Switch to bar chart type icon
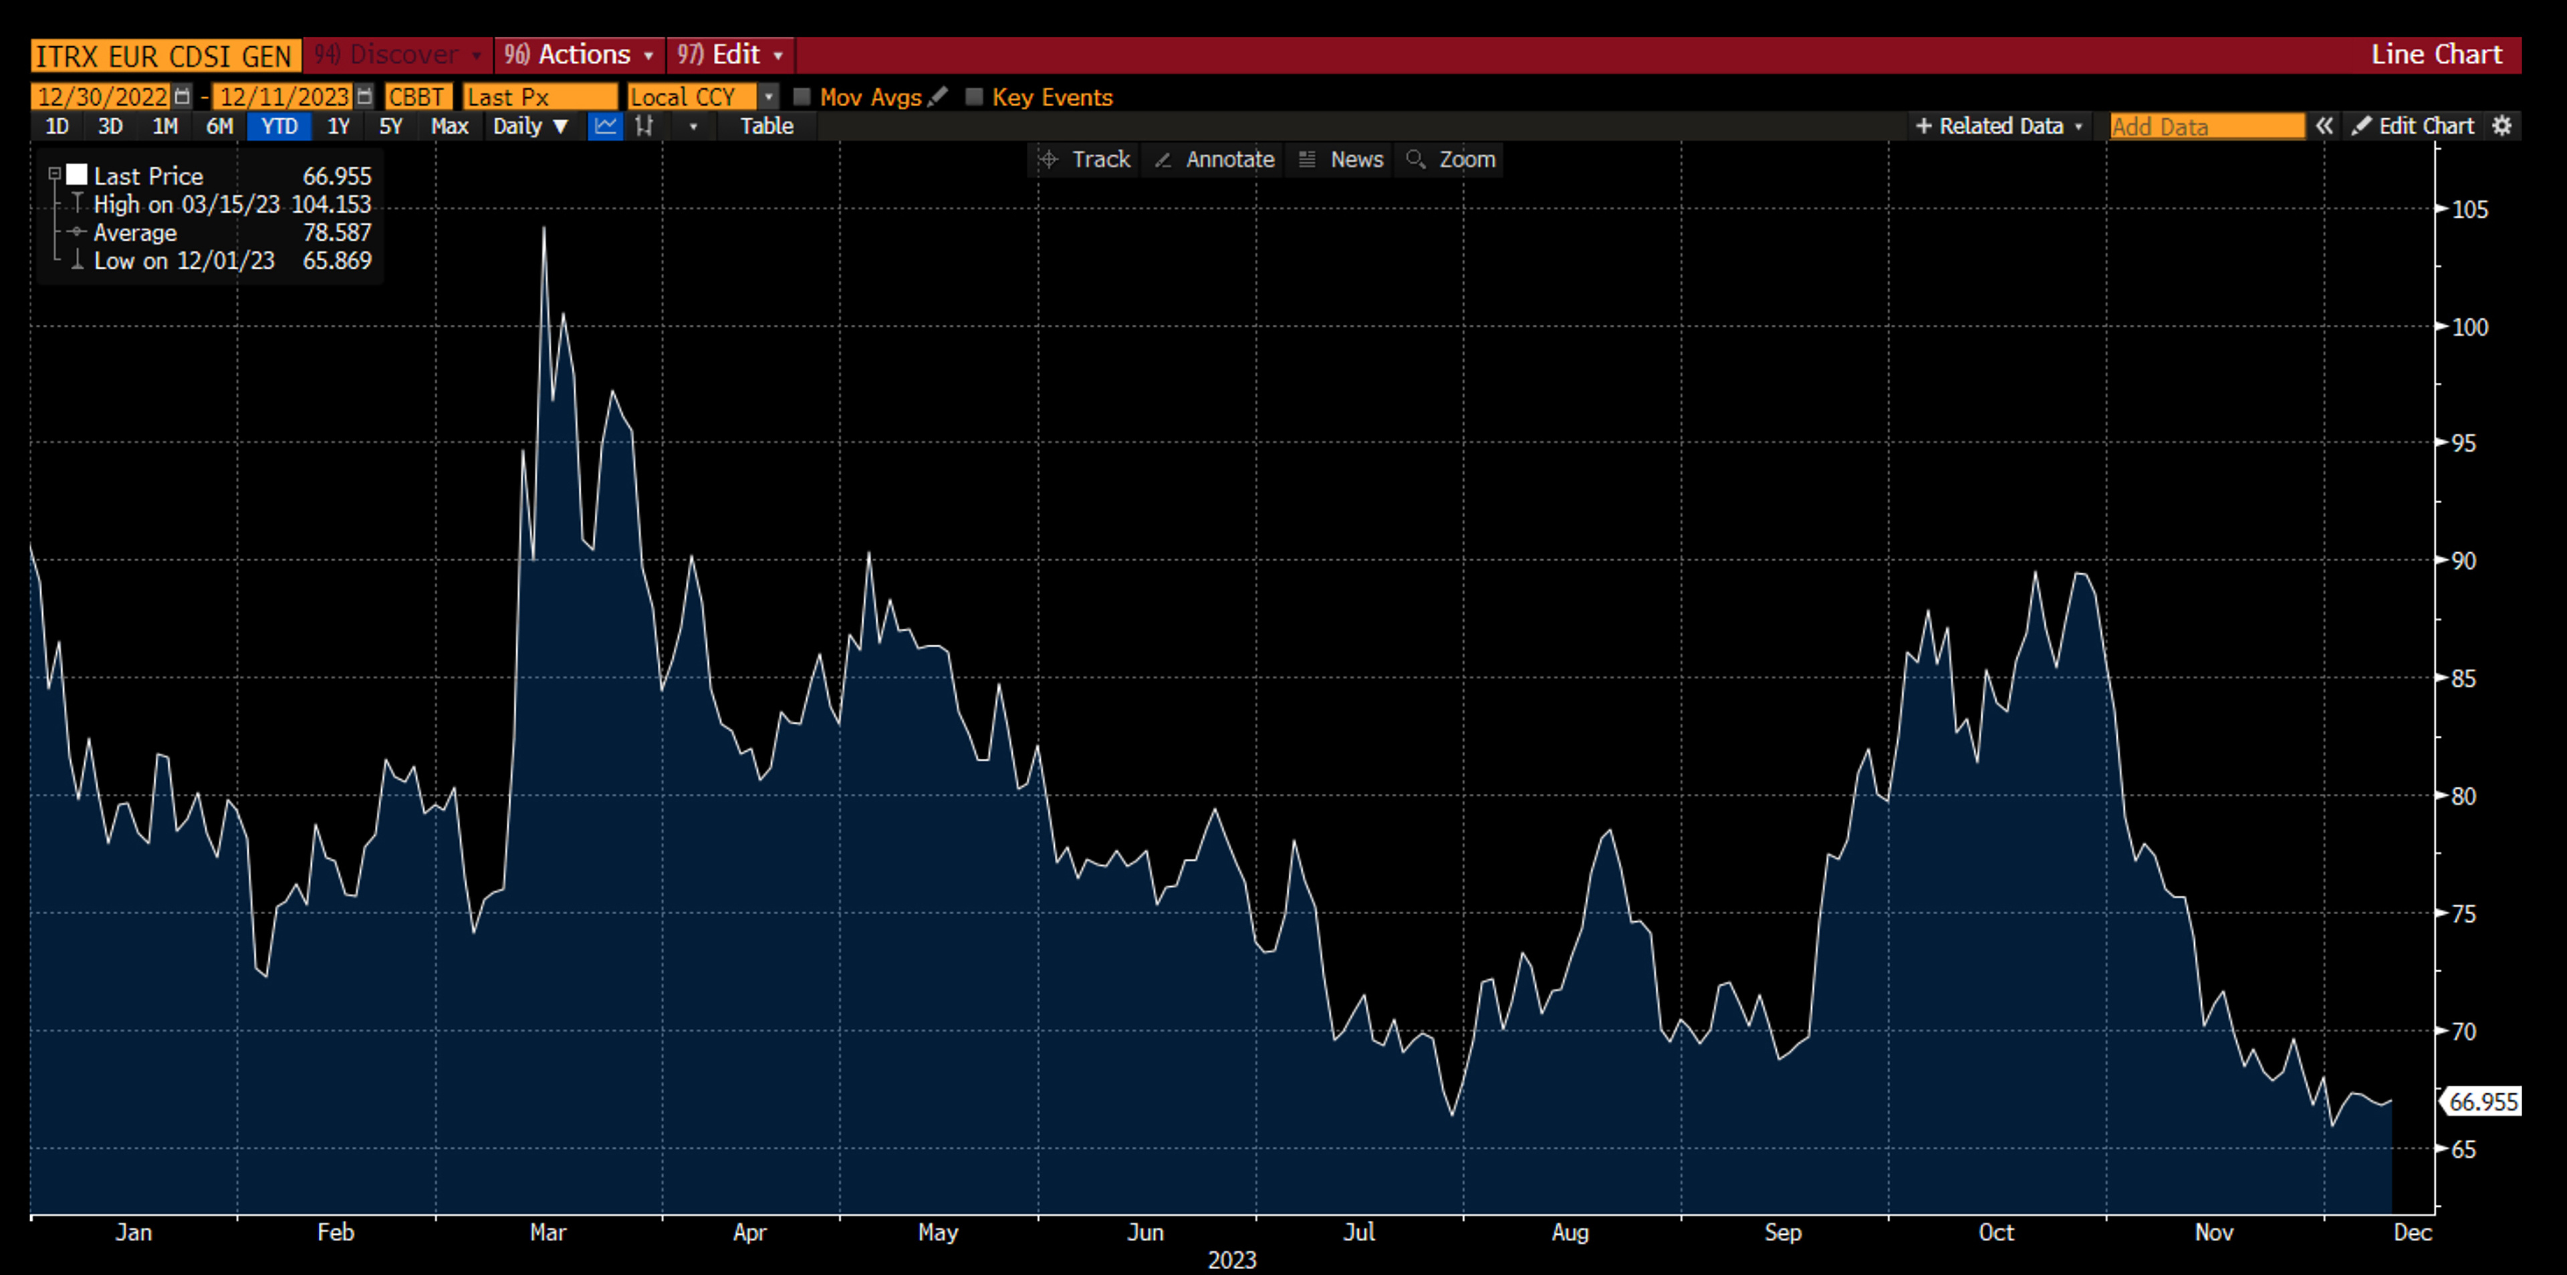The image size is (2567, 1275). point(644,126)
